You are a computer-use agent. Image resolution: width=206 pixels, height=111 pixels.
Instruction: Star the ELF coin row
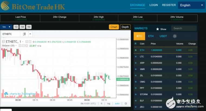pos(136,101)
